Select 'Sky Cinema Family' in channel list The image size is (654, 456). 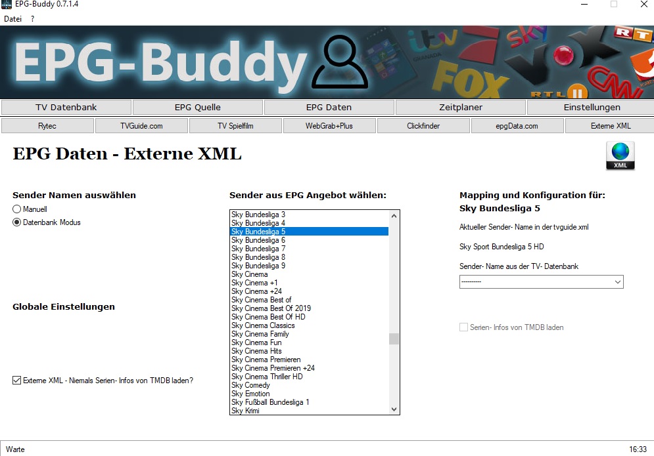(x=310, y=334)
